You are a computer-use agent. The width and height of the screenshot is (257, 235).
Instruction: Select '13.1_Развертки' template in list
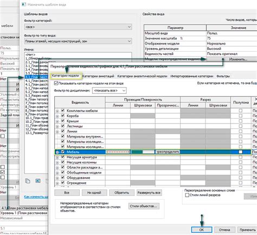(x=36, y=133)
